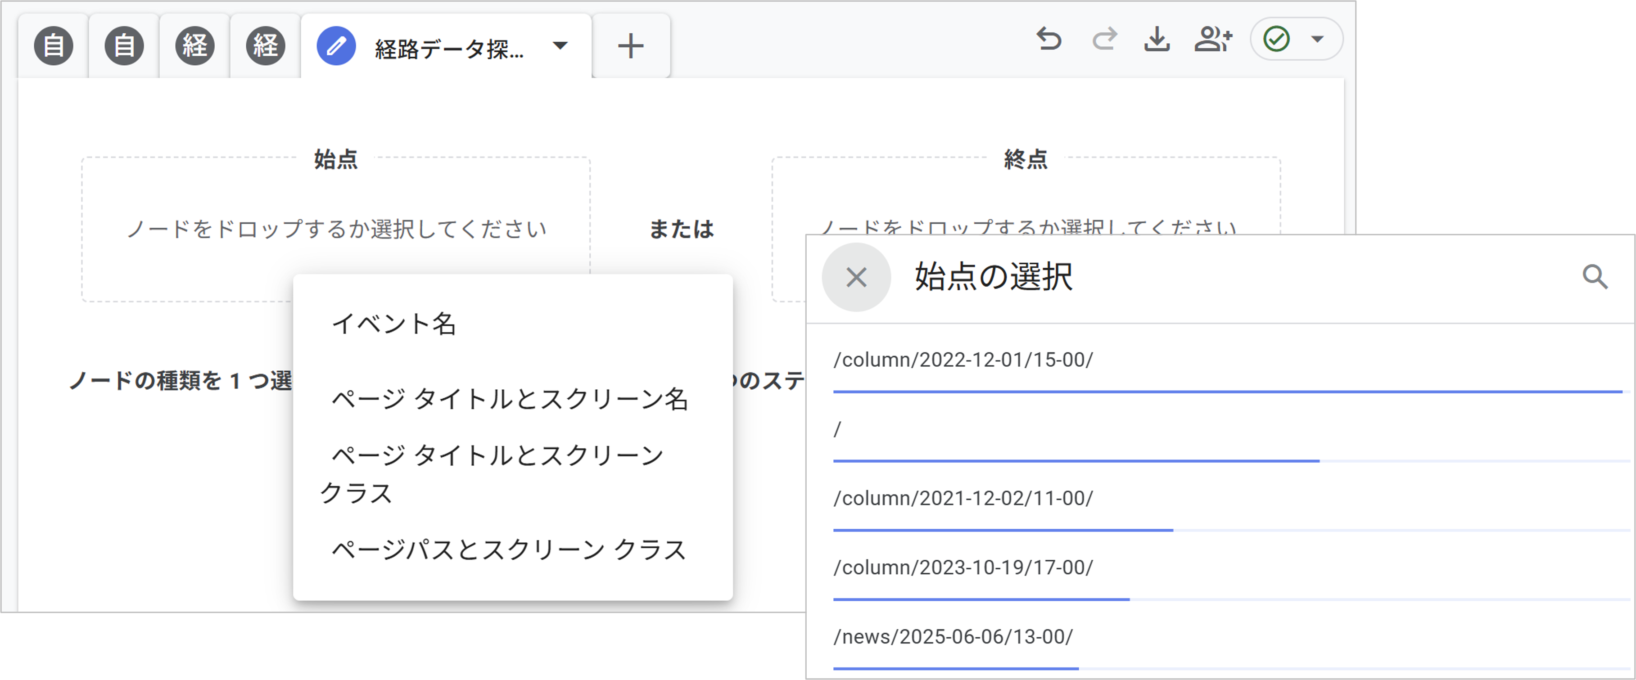
Task: Click the 始点の選択 panel title
Action: pos(993,278)
